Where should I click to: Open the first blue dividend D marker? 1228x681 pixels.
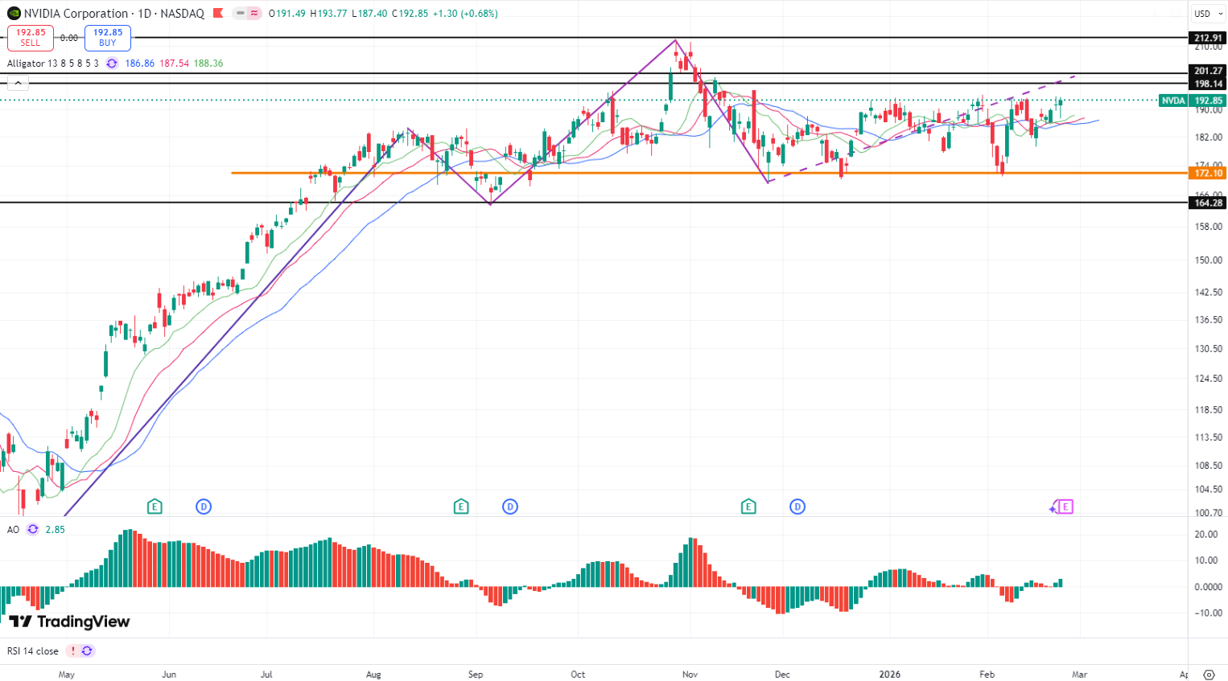coord(204,507)
